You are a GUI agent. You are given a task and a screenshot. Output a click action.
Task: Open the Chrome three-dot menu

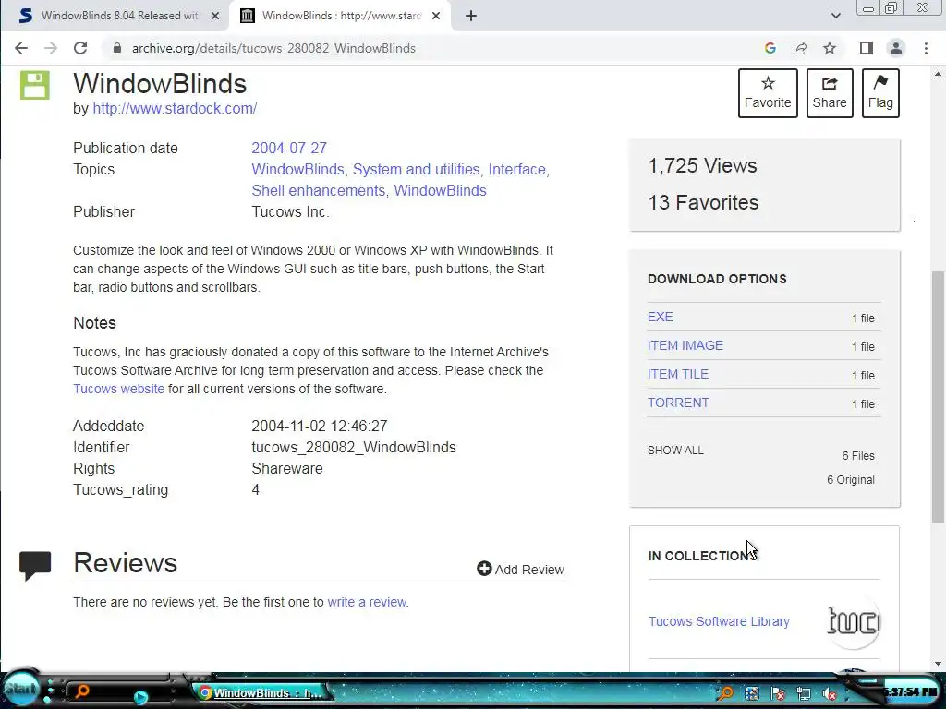tap(926, 48)
